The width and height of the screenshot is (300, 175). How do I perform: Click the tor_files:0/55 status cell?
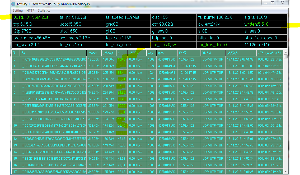point(173,45)
